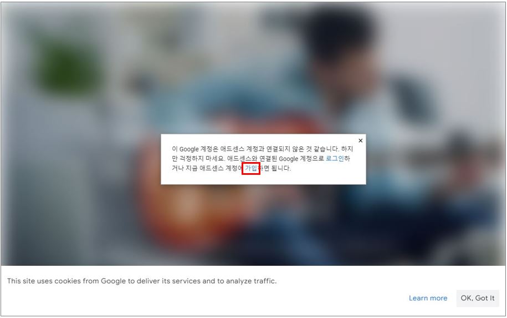
Task: Click empty white area below dialog text
Action: click(x=264, y=179)
